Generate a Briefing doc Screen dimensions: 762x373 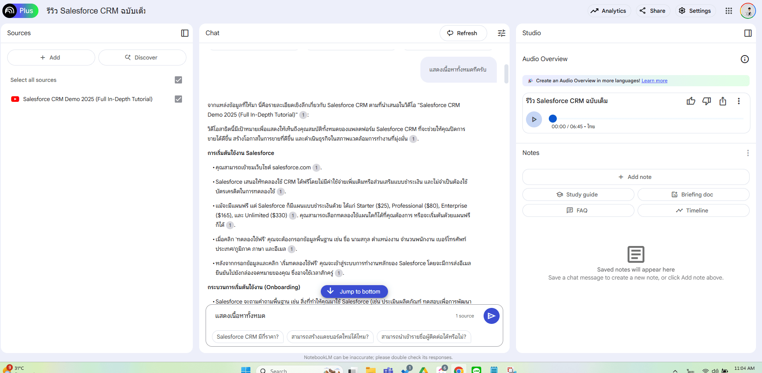(693, 194)
